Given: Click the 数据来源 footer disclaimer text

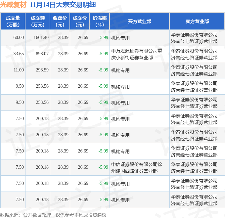Looking at the screenshot, I should pos(53,215).
